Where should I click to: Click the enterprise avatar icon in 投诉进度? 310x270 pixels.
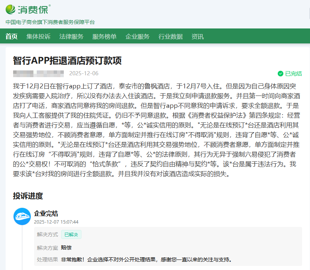pyautogui.click(x=22, y=217)
